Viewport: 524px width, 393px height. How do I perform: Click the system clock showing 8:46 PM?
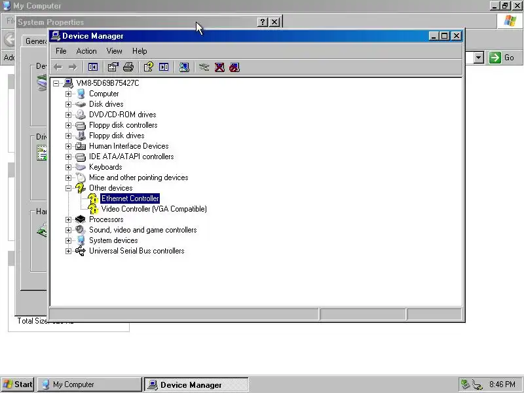[x=502, y=384]
